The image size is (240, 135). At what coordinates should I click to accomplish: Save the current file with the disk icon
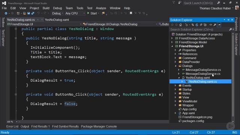28,13
